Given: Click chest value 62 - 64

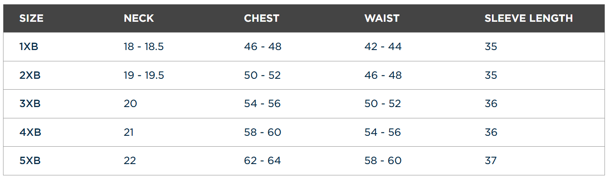Looking at the screenshot, I should [x=262, y=161].
